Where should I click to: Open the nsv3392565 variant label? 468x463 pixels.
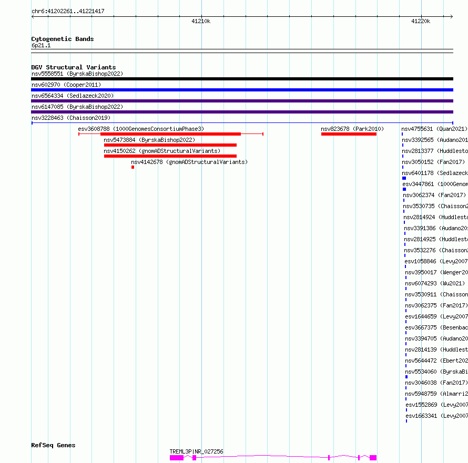435,140
